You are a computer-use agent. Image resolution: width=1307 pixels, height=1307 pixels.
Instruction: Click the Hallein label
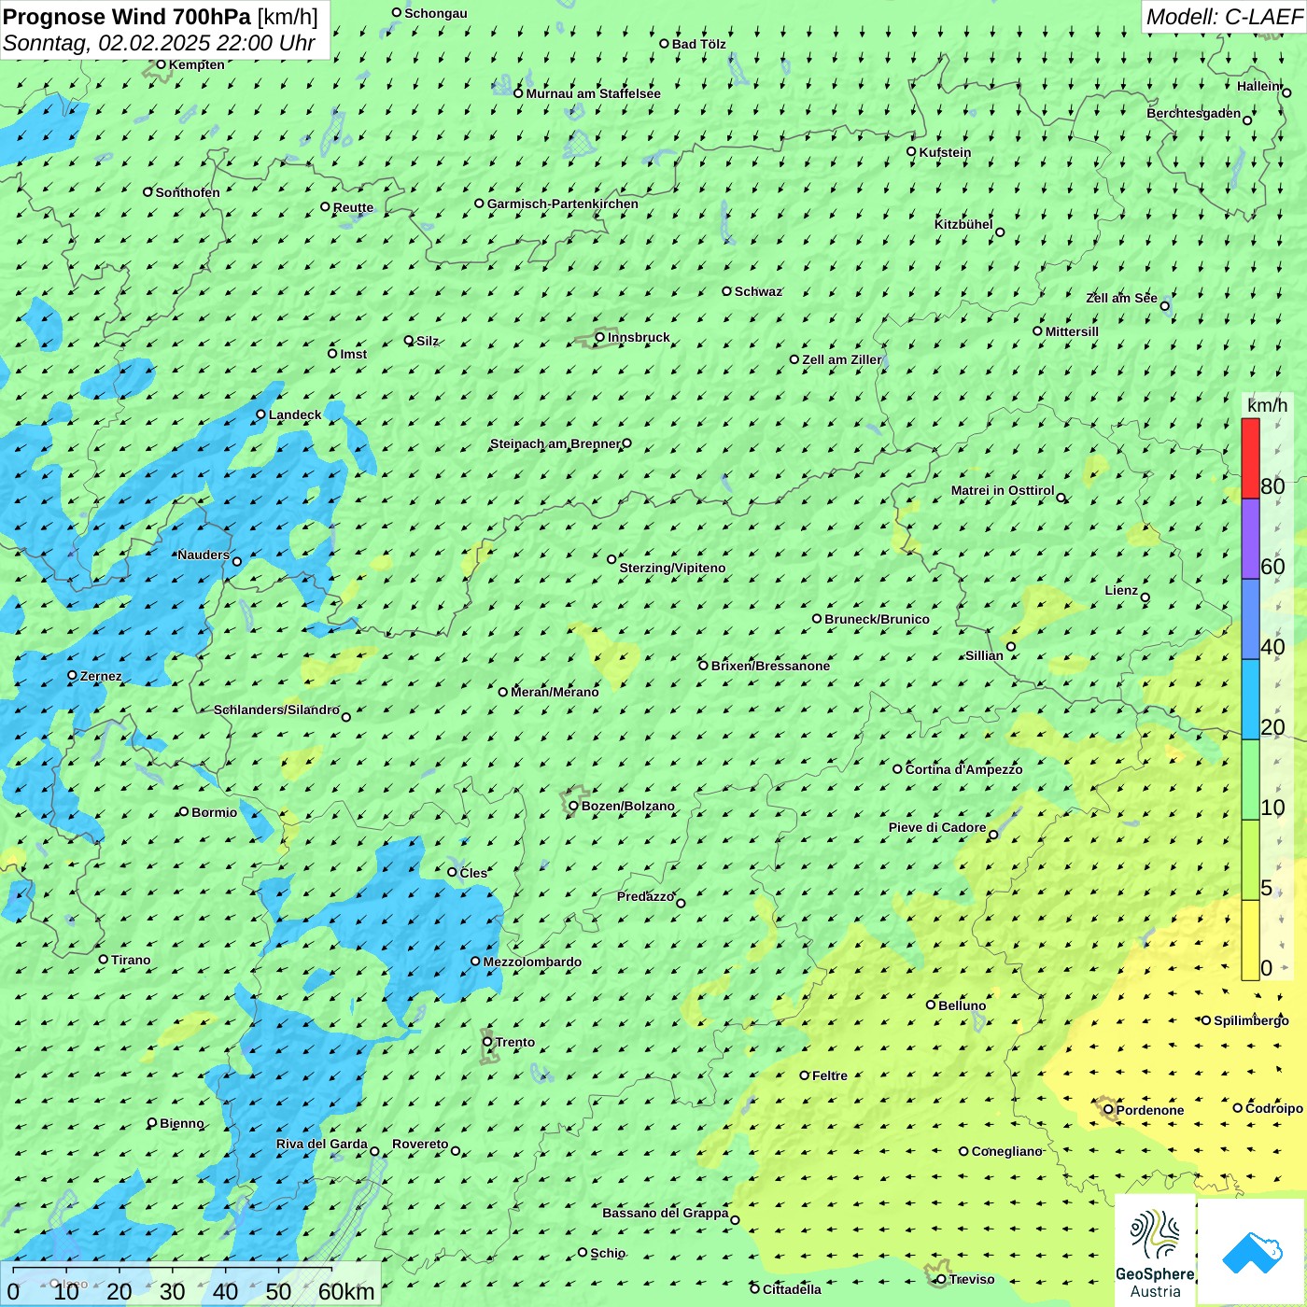point(1258,86)
